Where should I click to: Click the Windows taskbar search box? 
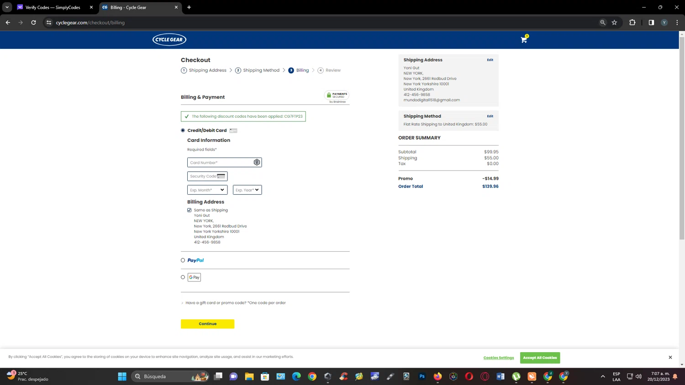(170, 376)
